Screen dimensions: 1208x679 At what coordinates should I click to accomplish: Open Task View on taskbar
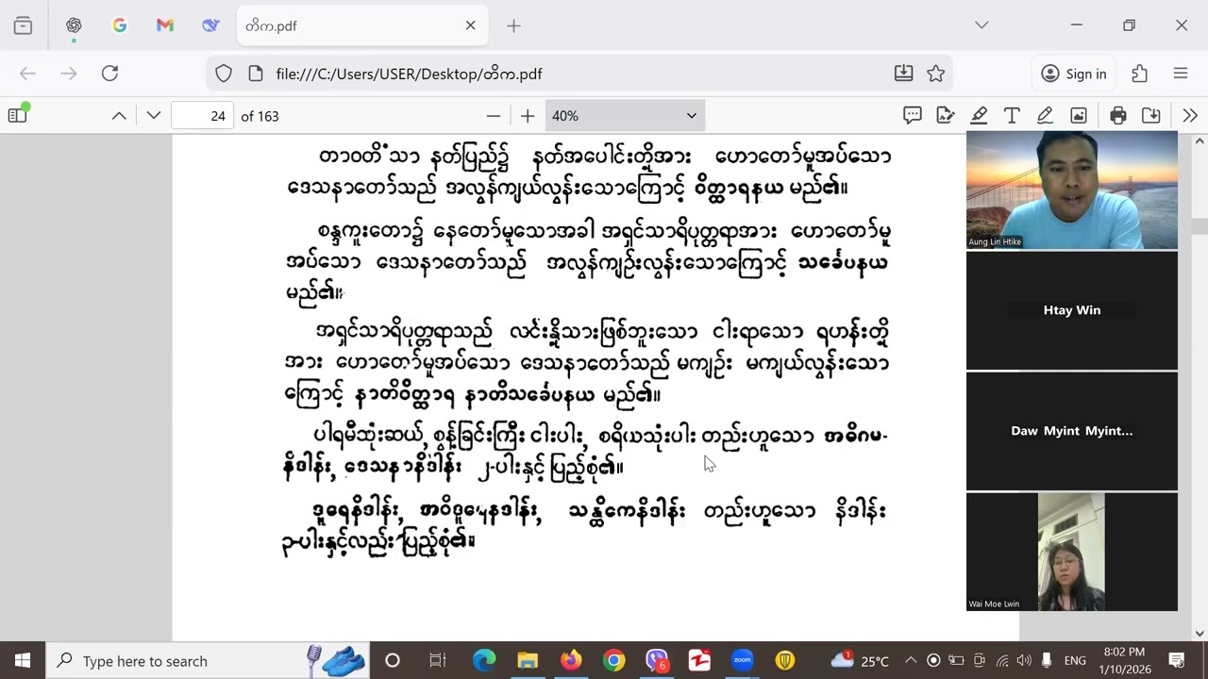[438, 661]
